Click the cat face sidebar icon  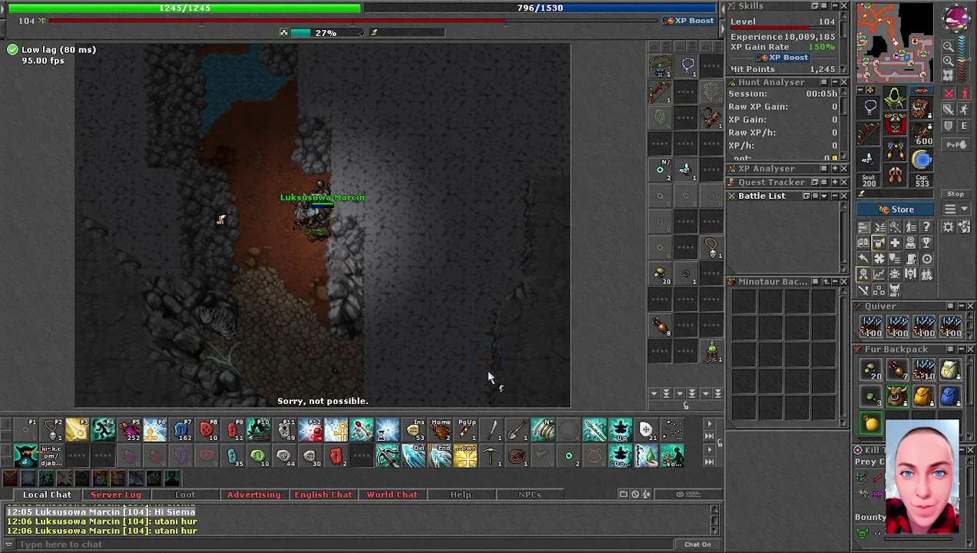tap(895, 290)
